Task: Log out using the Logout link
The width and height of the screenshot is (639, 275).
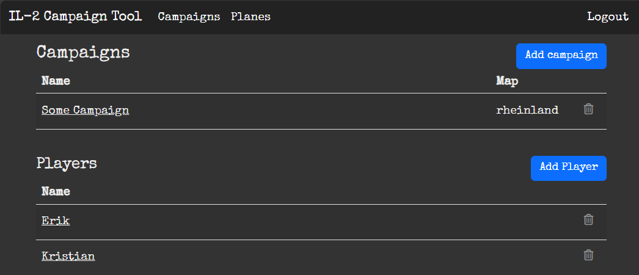Action: [607, 16]
